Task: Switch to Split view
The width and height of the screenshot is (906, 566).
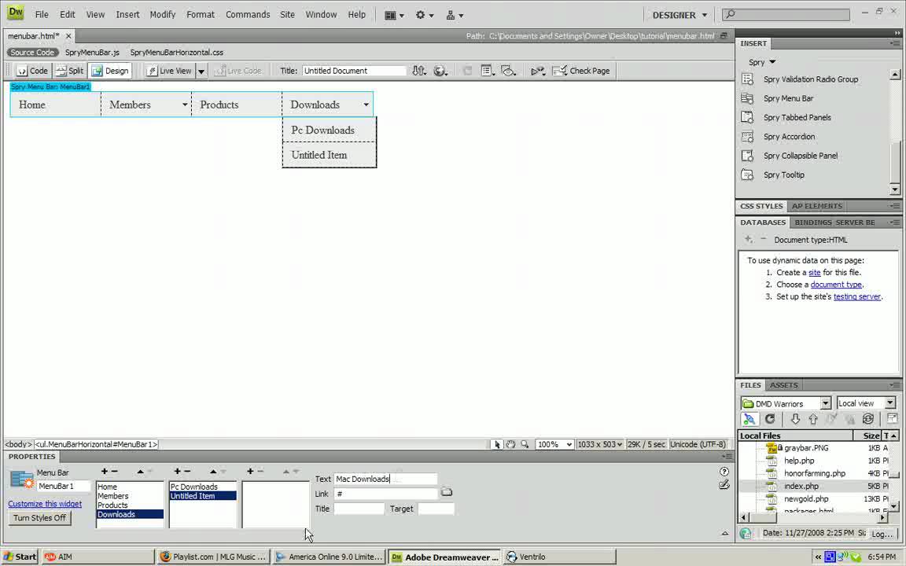Action: click(69, 71)
